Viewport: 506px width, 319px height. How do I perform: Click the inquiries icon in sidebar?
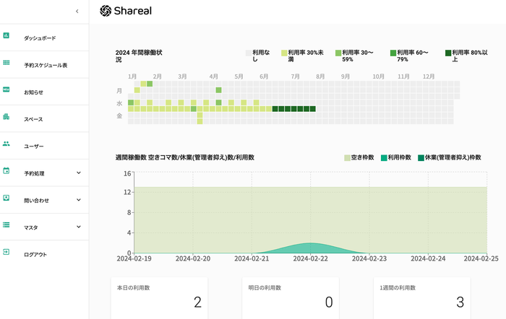[x=7, y=198]
